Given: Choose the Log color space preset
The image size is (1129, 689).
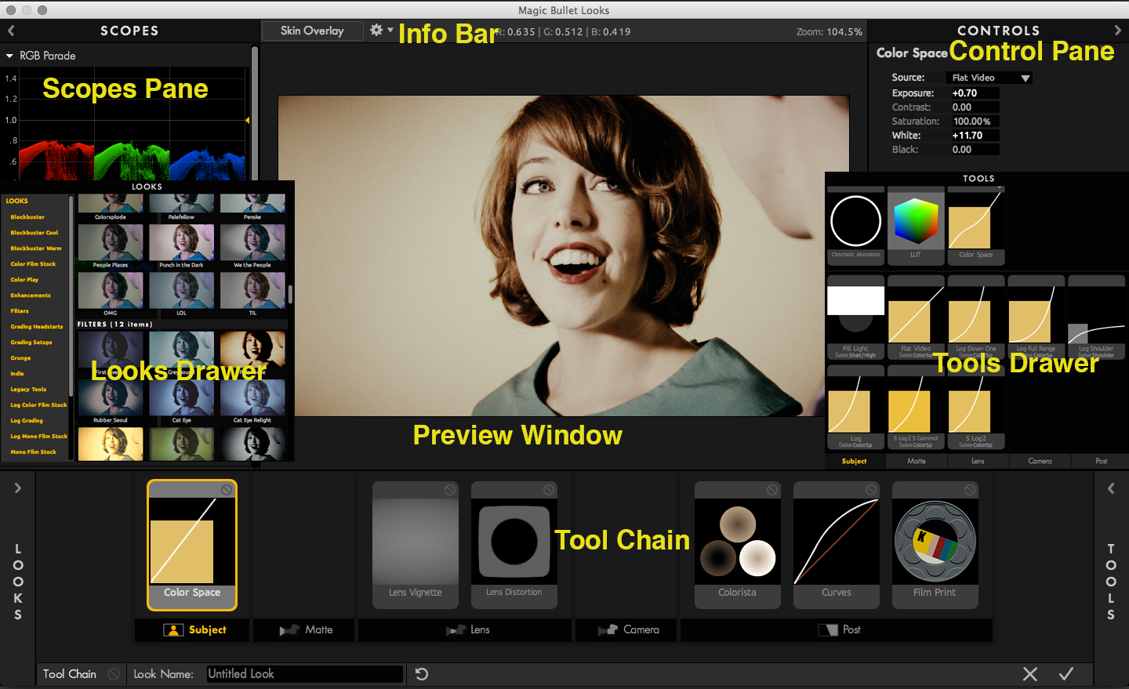Looking at the screenshot, I should [x=855, y=408].
